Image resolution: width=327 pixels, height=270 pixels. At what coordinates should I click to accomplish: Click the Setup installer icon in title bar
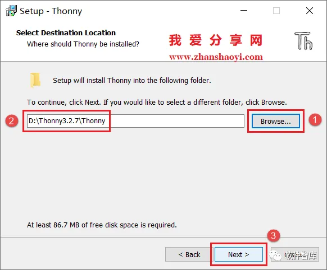coord(11,11)
